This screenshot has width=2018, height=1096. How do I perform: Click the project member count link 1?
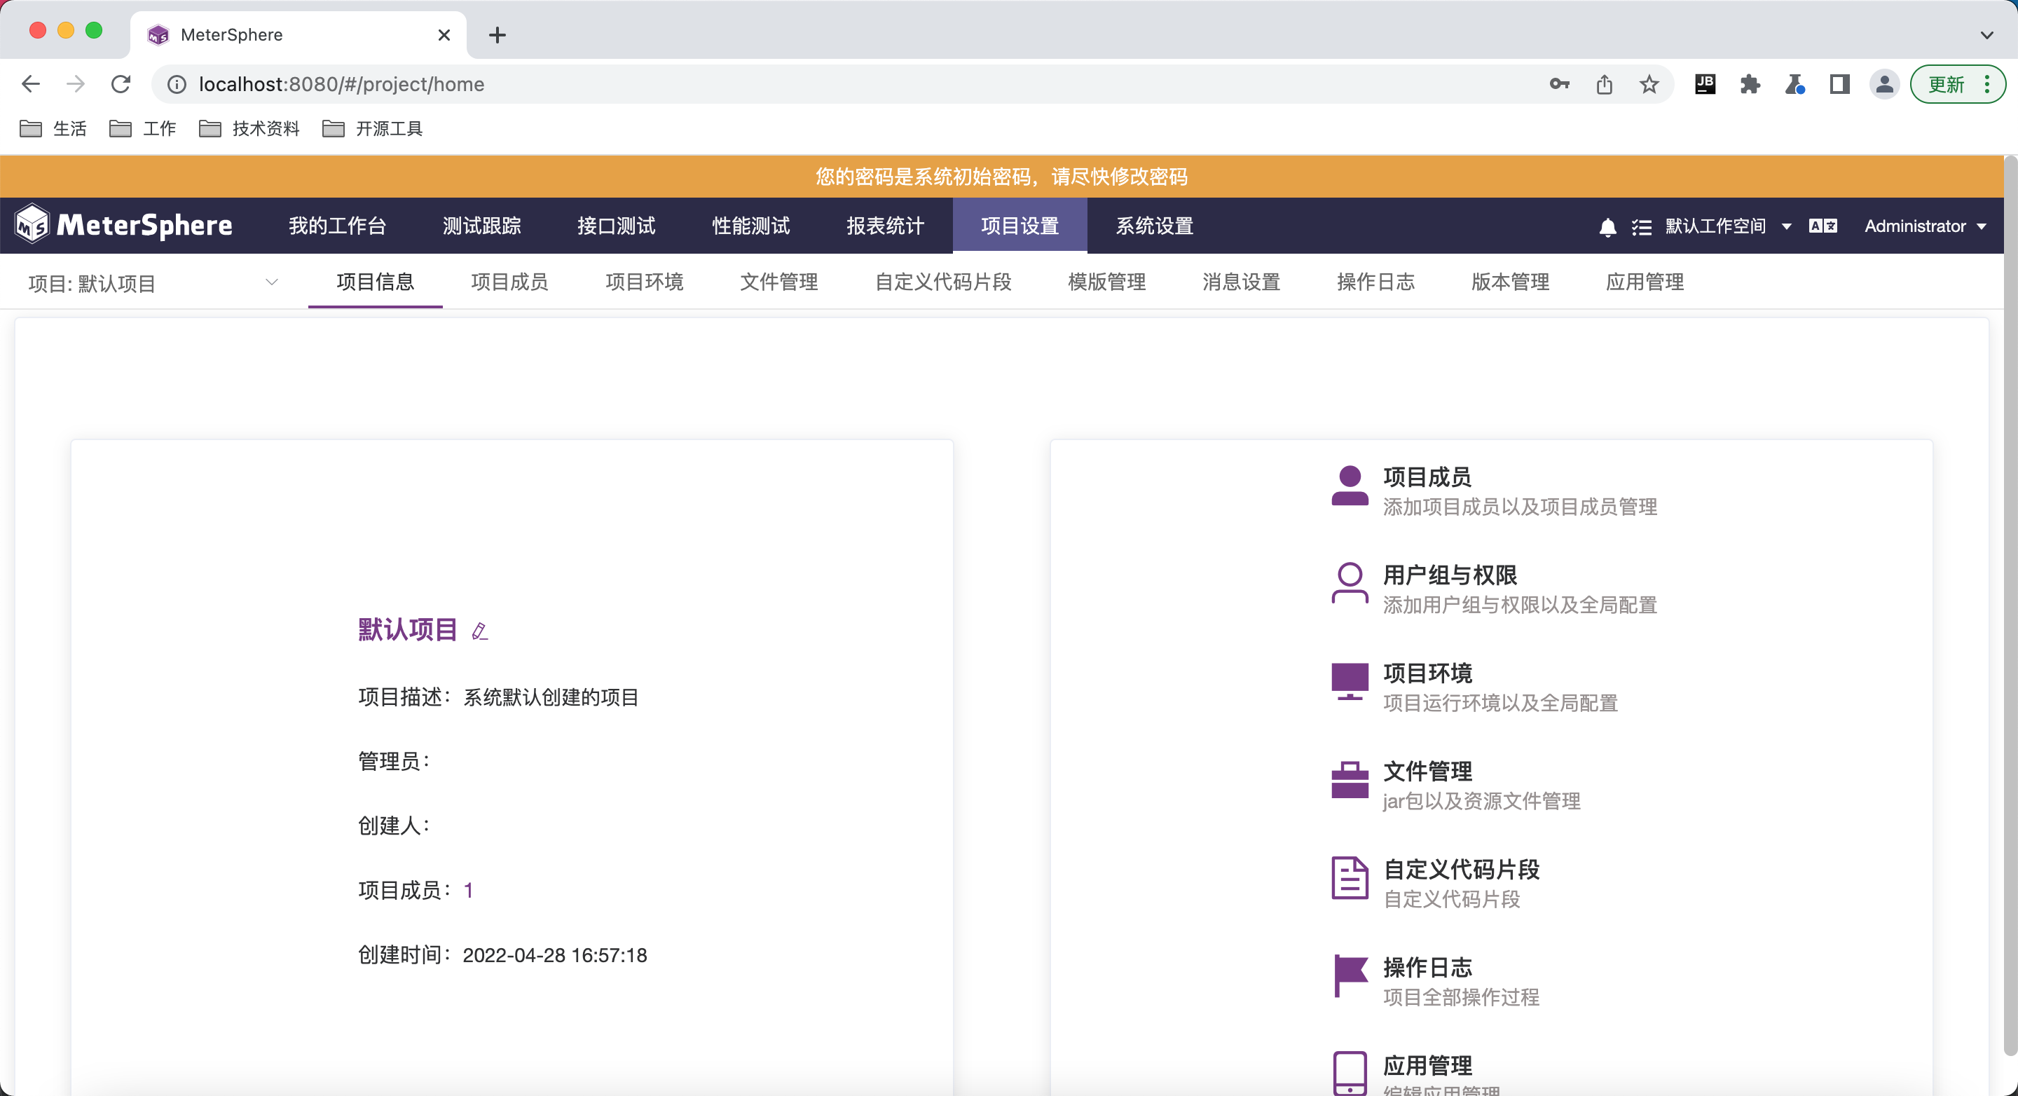pyautogui.click(x=467, y=891)
